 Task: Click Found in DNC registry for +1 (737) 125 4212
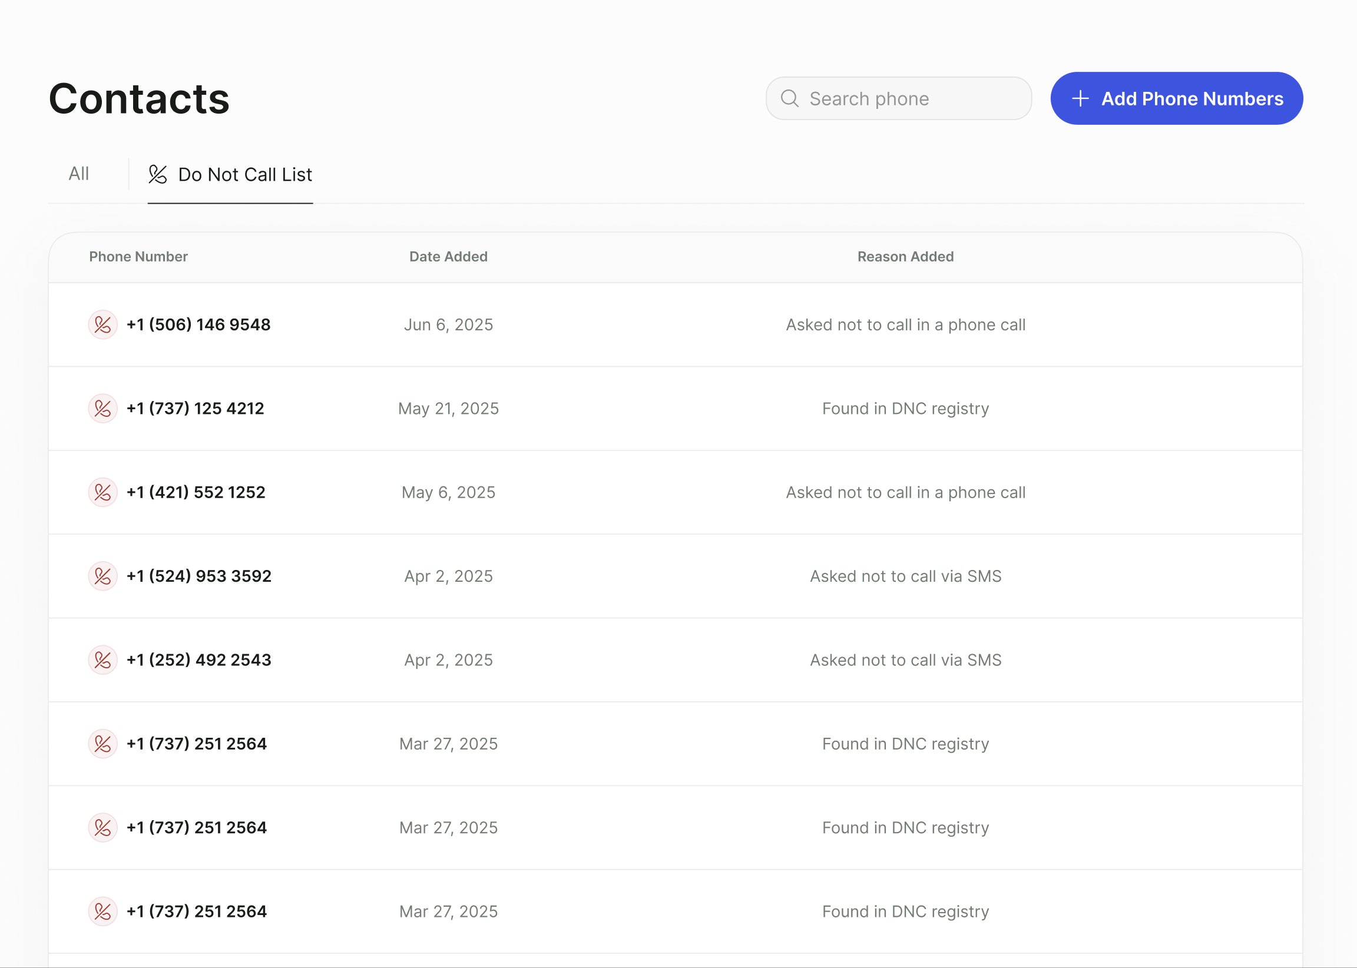click(x=906, y=409)
